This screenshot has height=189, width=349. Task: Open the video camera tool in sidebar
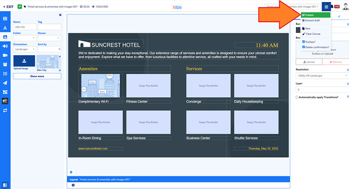[x=5, y=55]
